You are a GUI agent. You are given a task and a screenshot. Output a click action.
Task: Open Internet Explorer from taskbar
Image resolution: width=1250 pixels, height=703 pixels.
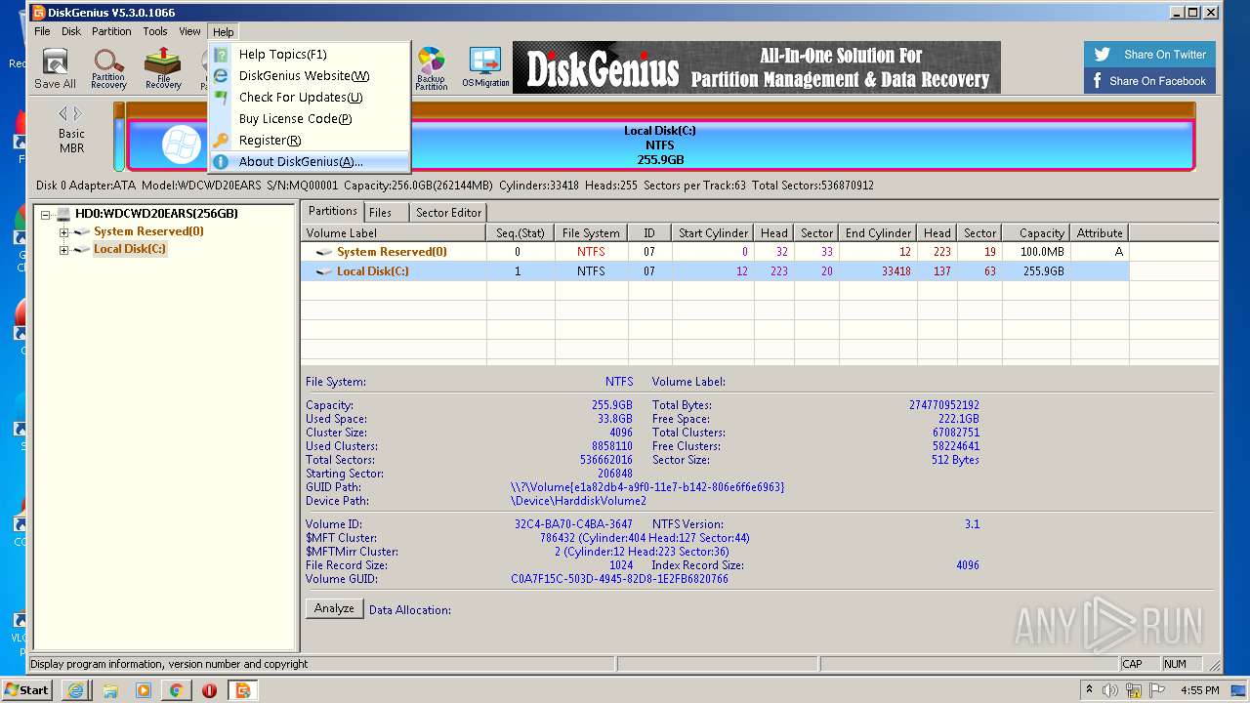click(x=75, y=690)
